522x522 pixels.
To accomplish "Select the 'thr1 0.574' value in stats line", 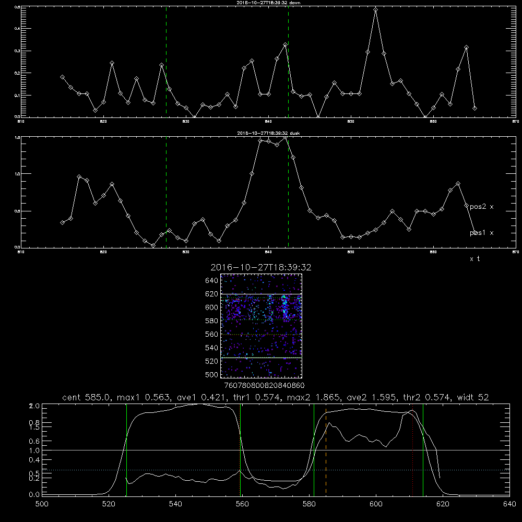I will pos(258,397).
